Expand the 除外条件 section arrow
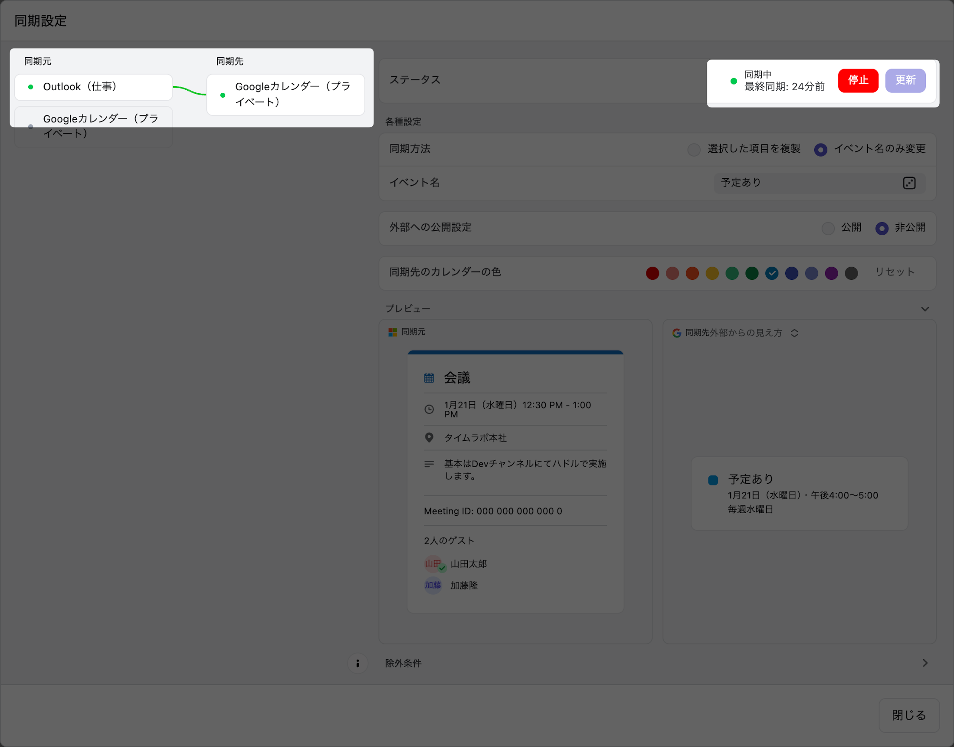Screen dimensions: 954x747 click(x=924, y=663)
